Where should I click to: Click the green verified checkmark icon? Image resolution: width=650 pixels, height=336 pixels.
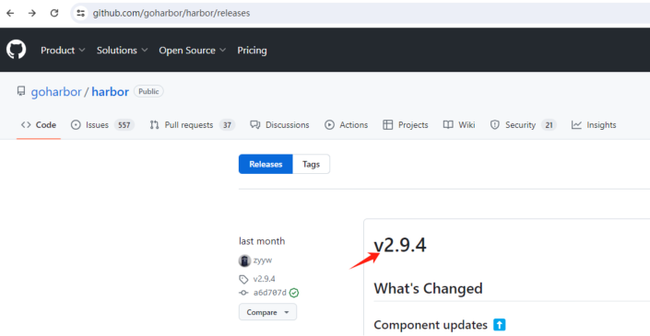(x=294, y=293)
